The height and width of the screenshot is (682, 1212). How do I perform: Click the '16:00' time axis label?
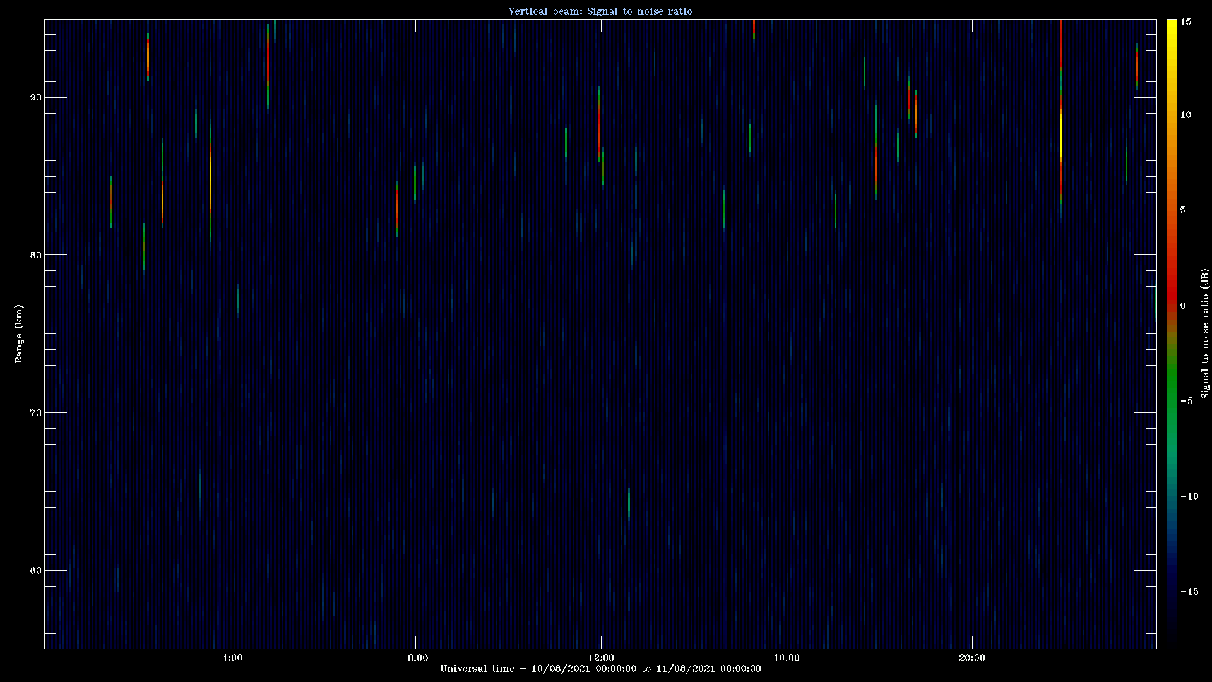coord(787,658)
